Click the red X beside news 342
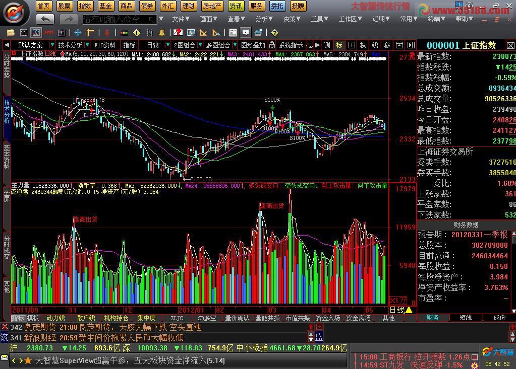 pos(4,327)
